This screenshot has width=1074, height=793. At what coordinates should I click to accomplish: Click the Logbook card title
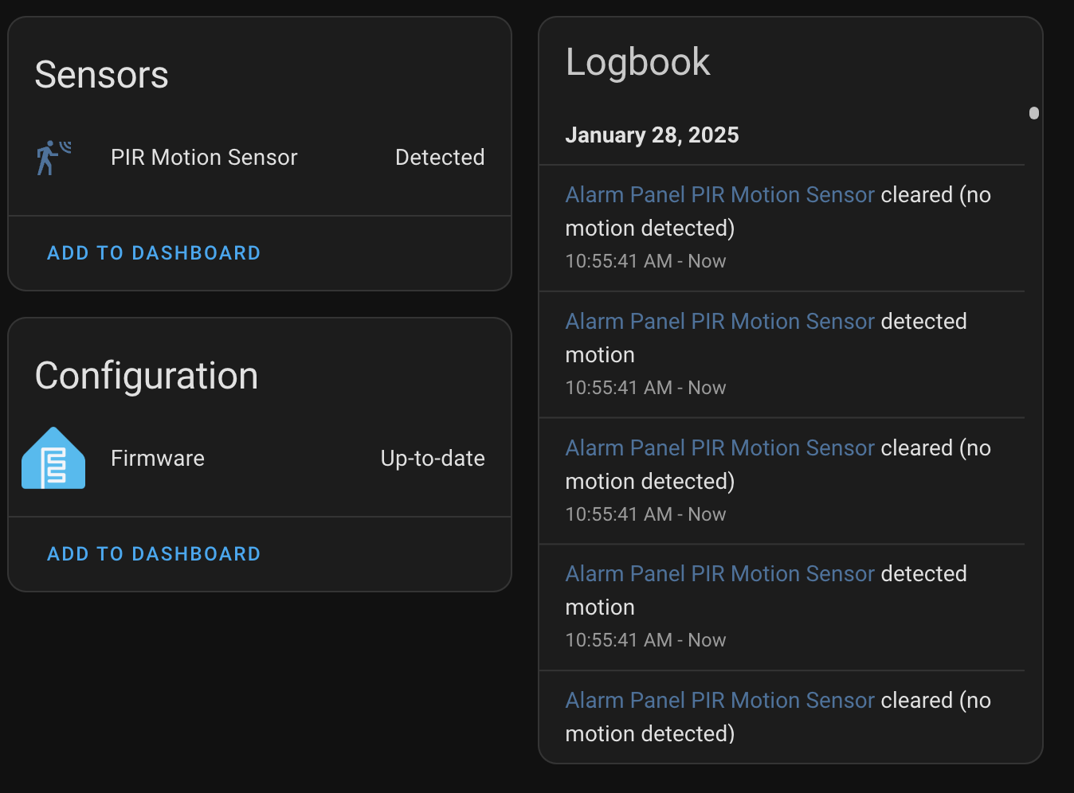(x=637, y=62)
